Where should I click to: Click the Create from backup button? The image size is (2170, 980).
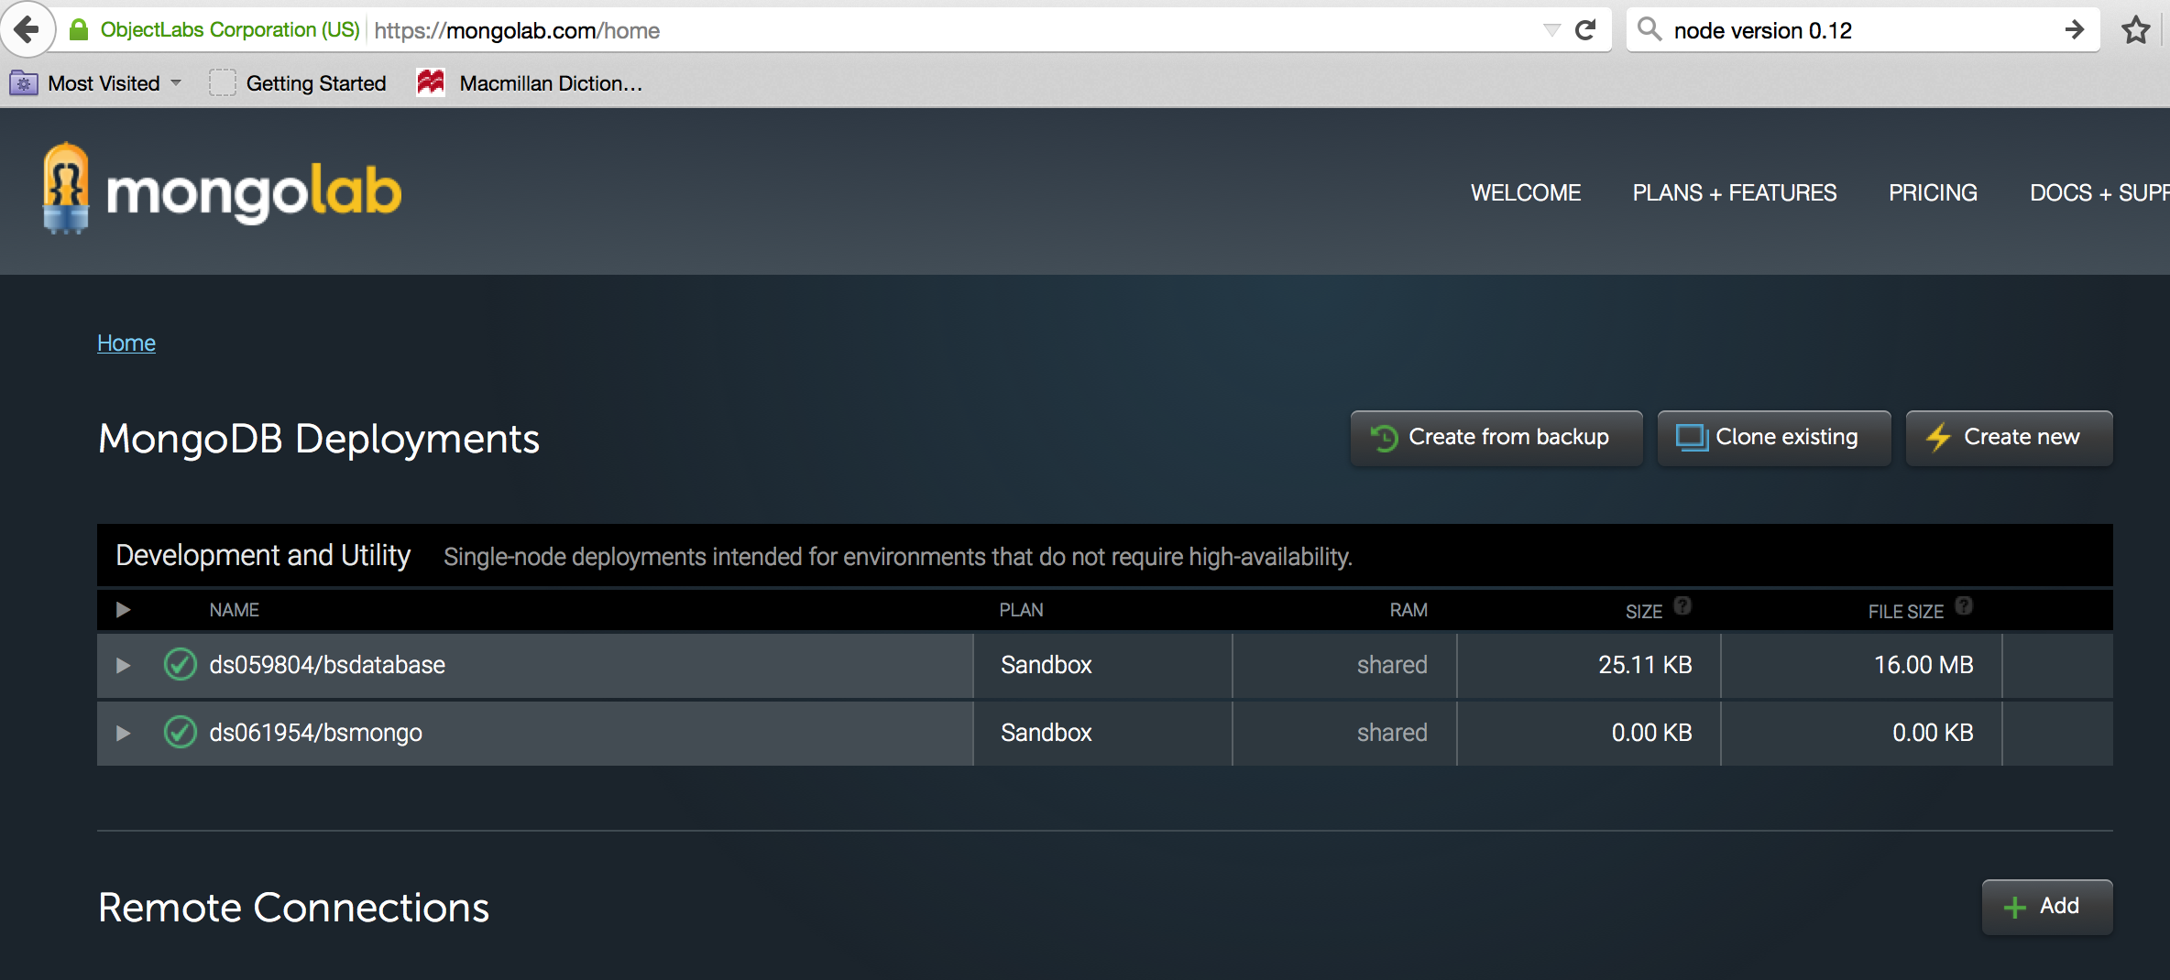coord(1496,438)
